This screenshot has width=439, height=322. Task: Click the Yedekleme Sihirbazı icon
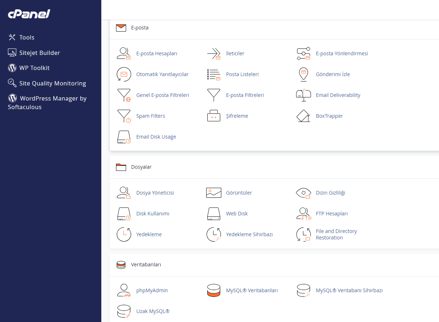click(x=214, y=234)
